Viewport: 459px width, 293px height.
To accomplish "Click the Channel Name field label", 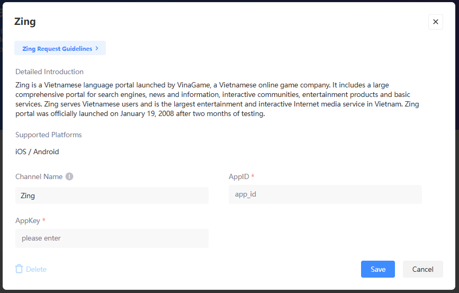I will tap(39, 176).
